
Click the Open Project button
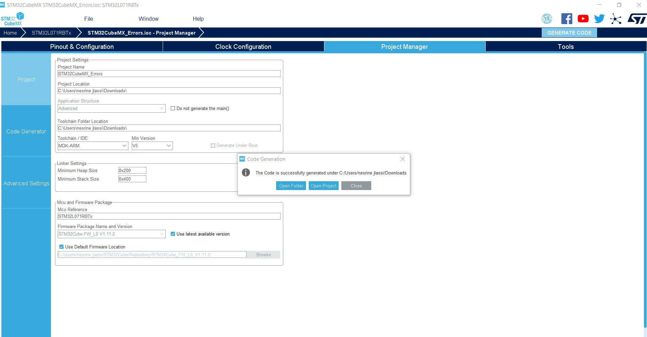[324, 186]
